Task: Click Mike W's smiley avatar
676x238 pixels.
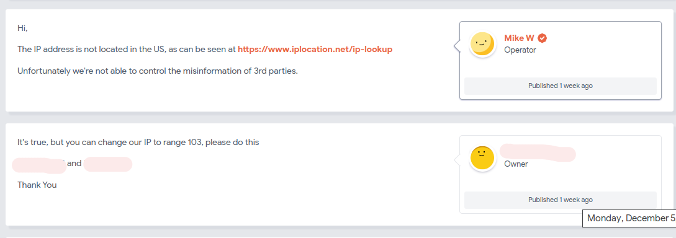Action: (x=483, y=44)
